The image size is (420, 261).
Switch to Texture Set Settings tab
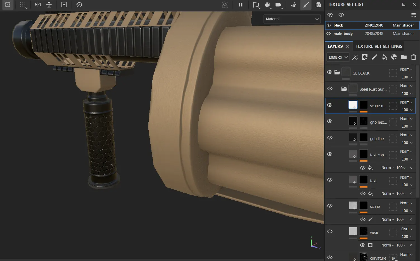tap(379, 46)
